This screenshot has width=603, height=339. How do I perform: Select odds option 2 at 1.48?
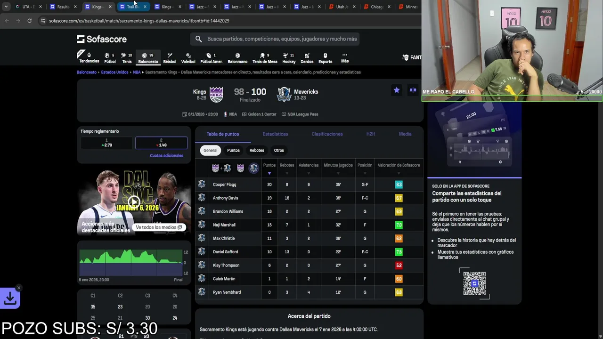(x=161, y=143)
